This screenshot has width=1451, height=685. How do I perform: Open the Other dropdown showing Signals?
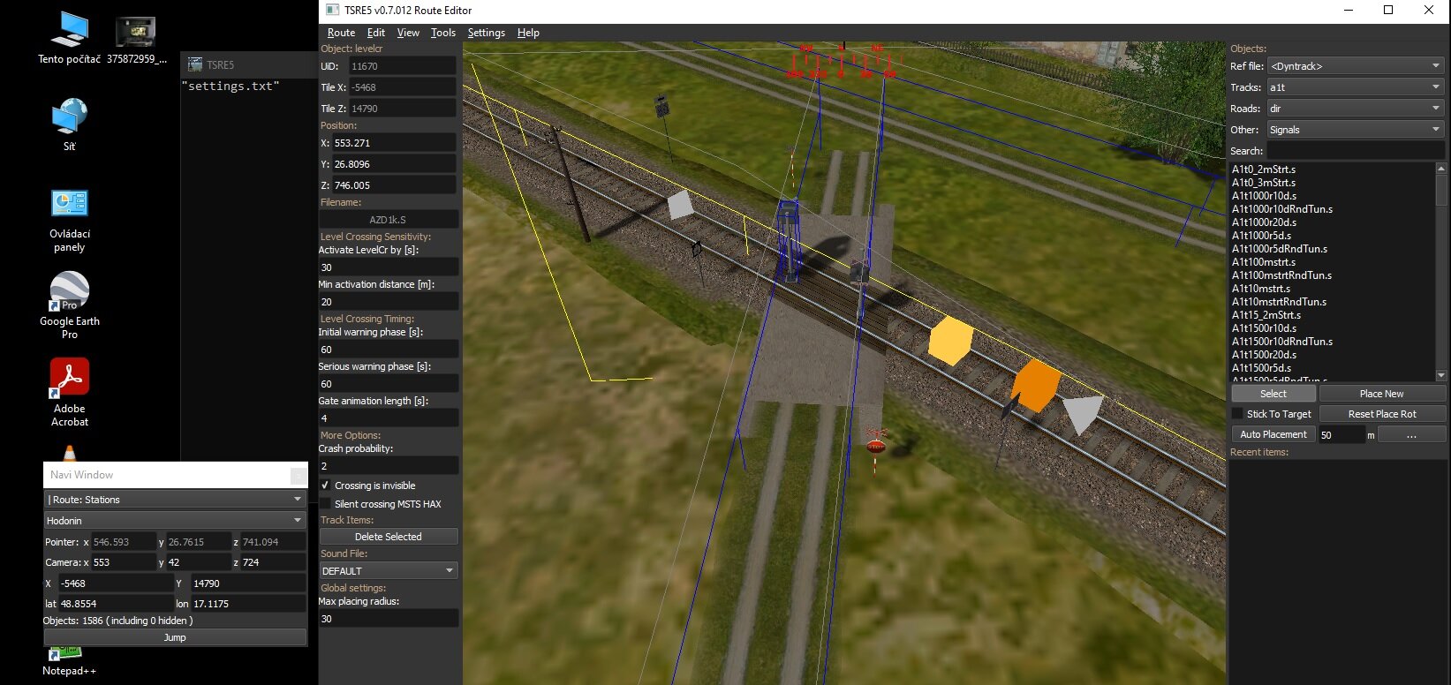click(x=1356, y=130)
